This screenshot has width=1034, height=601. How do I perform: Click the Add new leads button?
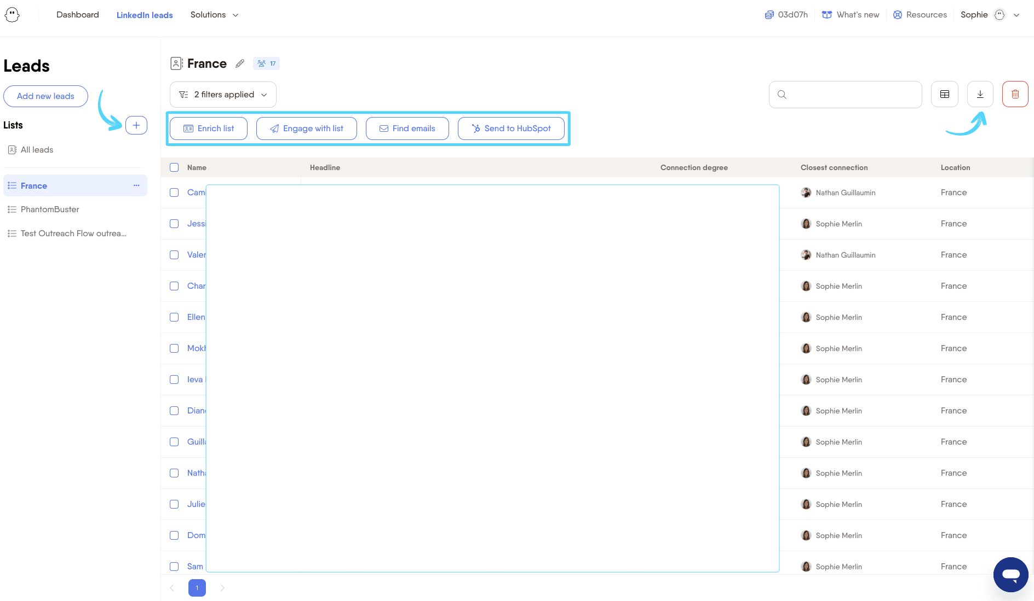45,96
